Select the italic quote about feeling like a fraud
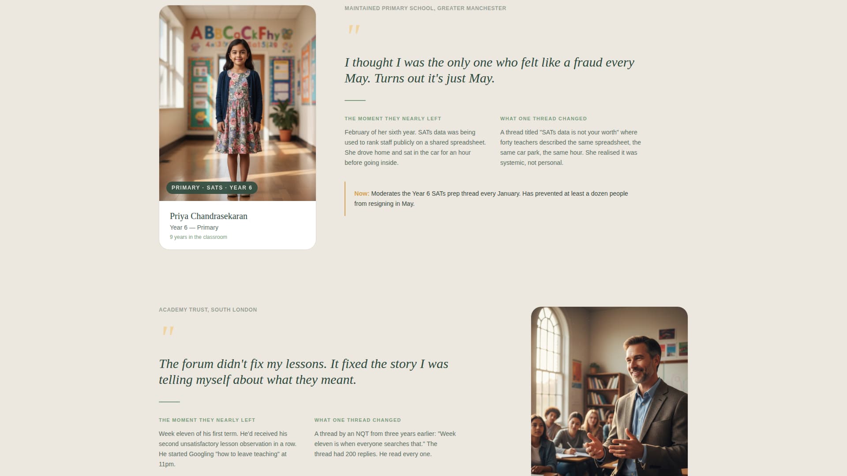This screenshot has height=476, width=847. pyautogui.click(x=489, y=71)
